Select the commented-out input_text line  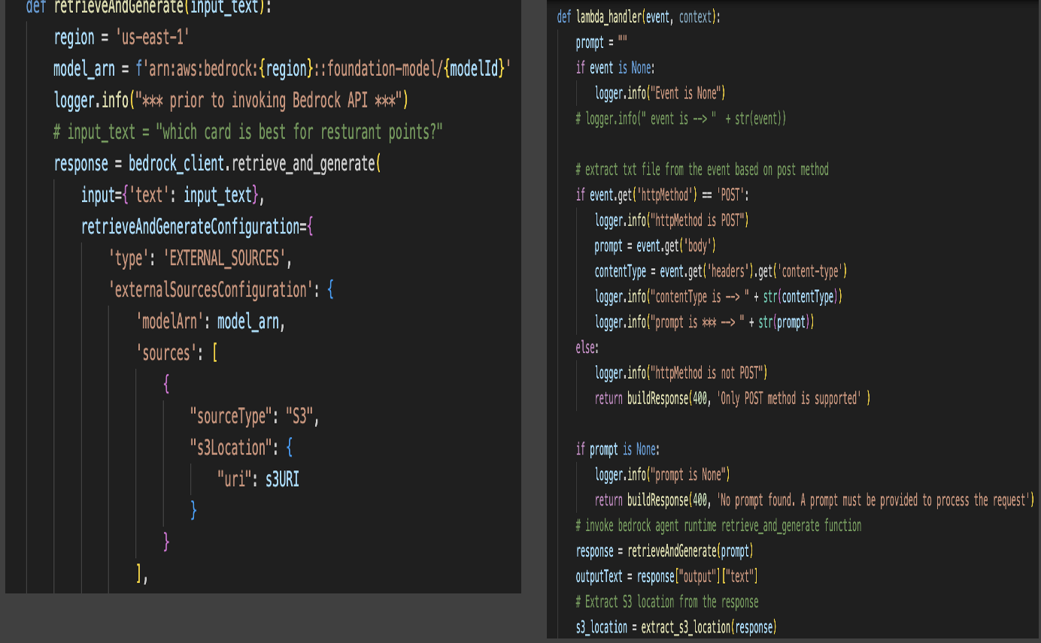[248, 132]
